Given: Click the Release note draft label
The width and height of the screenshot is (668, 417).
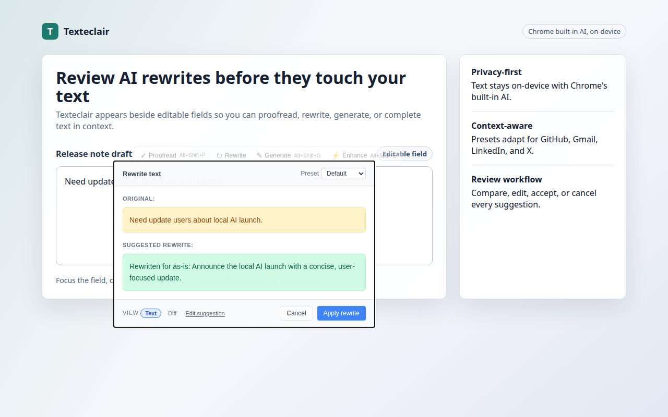Looking at the screenshot, I should pyautogui.click(x=94, y=154).
